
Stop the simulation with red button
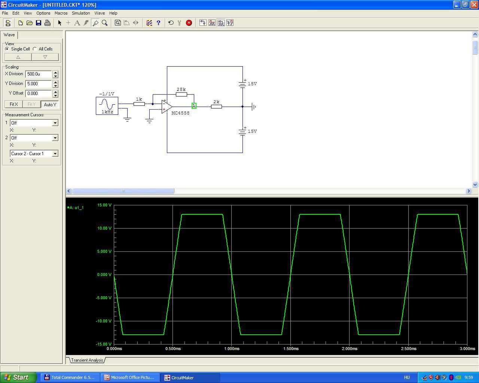click(189, 23)
